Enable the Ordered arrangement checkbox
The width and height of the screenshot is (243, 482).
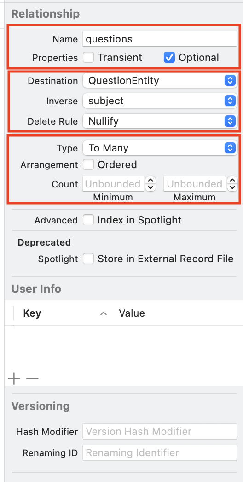pos(88,164)
